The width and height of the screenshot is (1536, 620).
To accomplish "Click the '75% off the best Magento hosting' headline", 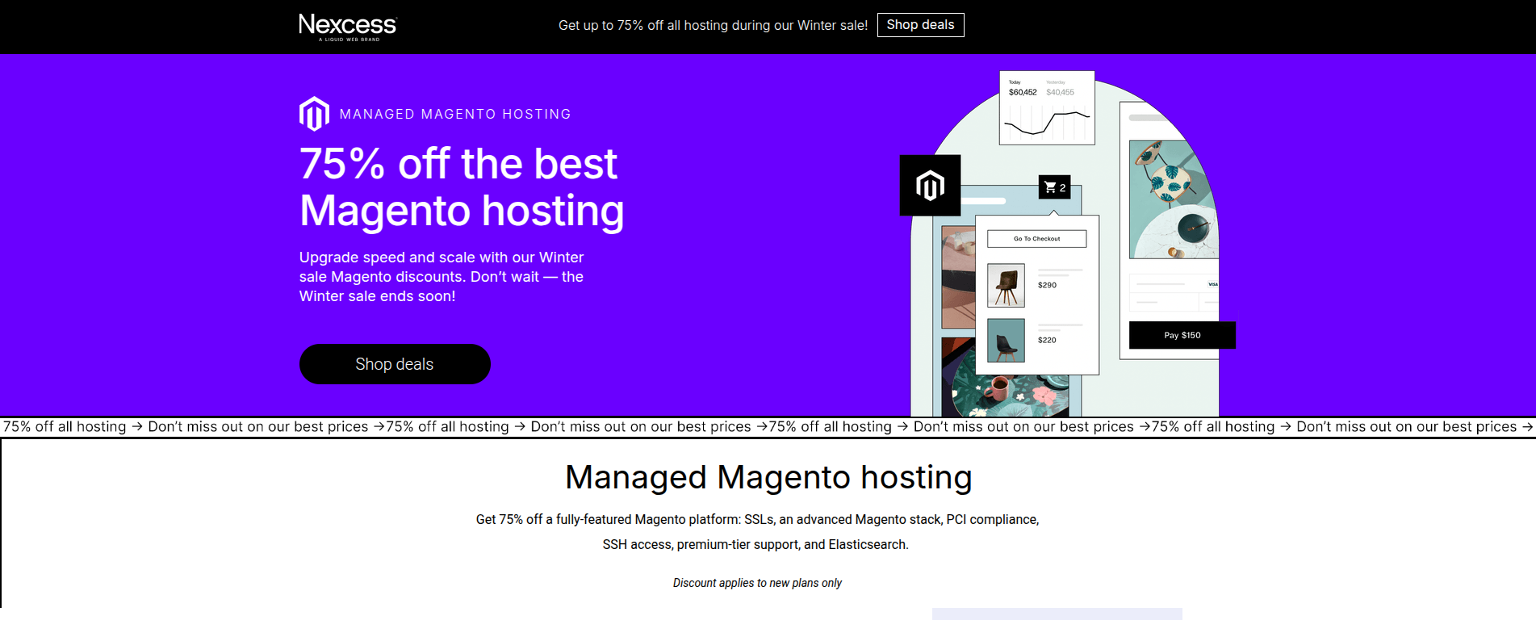I will 462,187.
